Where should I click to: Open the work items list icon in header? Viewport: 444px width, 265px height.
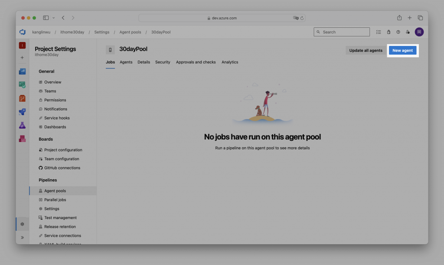(379, 32)
